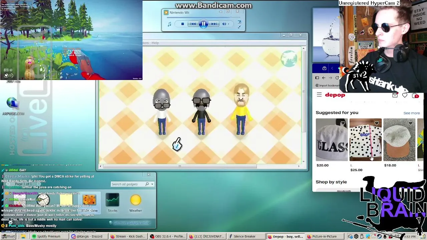The height and width of the screenshot is (240, 427).
Task: Open the CLASS hat $20.00 listing
Action: 332,140
